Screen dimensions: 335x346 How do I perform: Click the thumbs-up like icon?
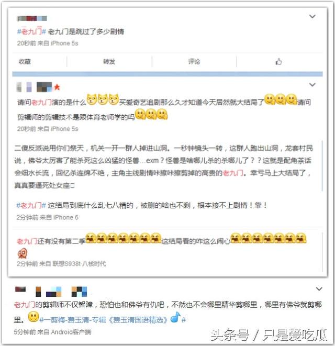(278, 62)
